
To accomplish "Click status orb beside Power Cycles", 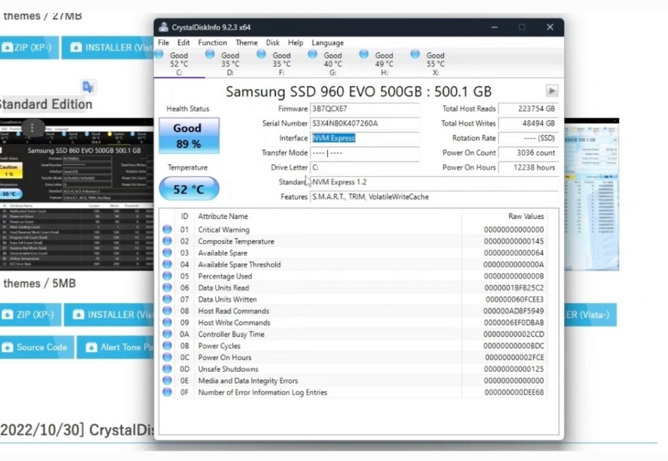I will 167,346.
